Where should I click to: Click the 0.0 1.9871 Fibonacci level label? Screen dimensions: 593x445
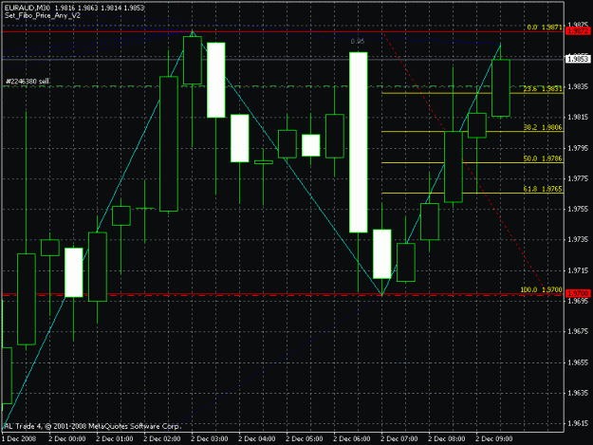pos(545,28)
